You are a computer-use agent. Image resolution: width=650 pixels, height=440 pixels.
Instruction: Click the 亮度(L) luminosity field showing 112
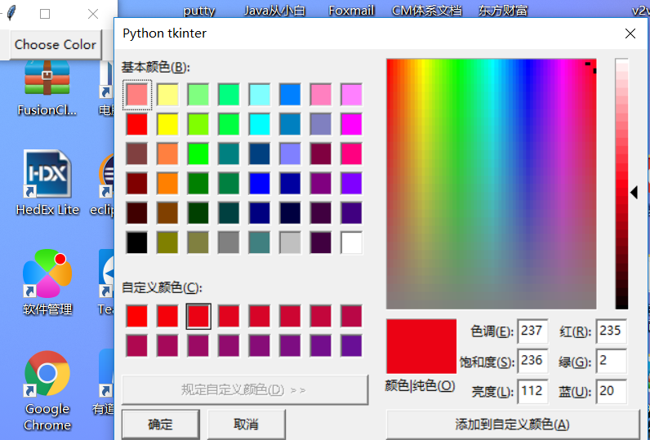(x=532, y=391)
